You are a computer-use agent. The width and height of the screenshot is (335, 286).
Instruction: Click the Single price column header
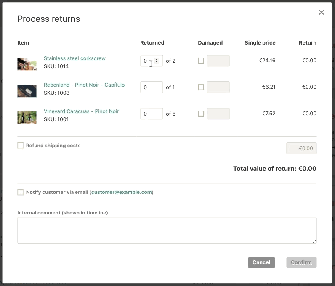260,43
